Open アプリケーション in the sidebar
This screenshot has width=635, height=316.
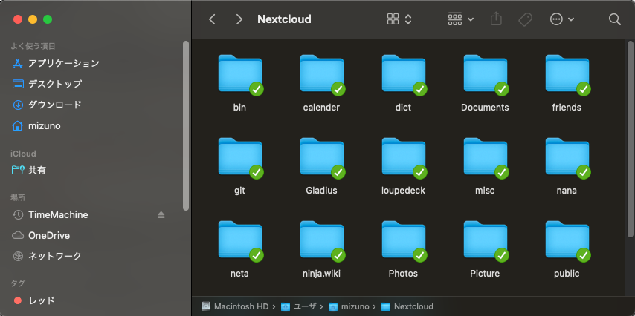[63, 63]
